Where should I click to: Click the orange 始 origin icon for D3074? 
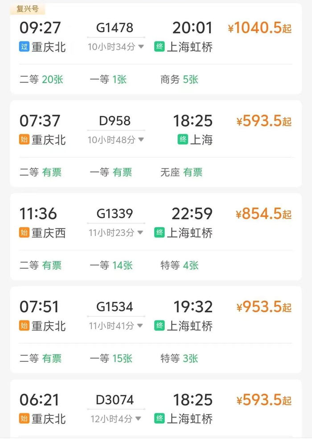[24, 418]
